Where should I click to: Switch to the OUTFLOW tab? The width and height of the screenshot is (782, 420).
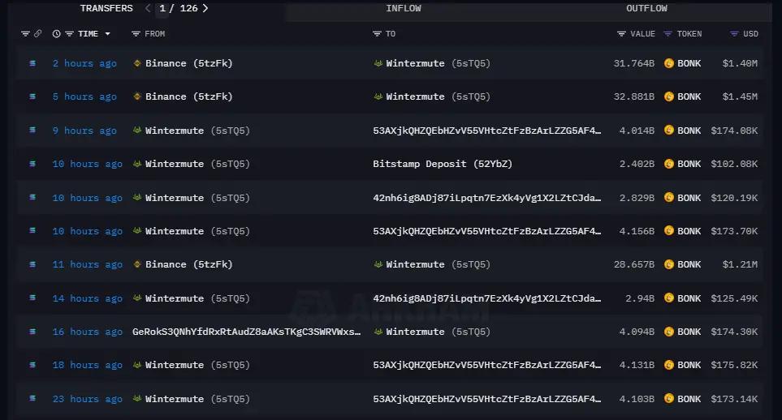click(x=646, y=8)
